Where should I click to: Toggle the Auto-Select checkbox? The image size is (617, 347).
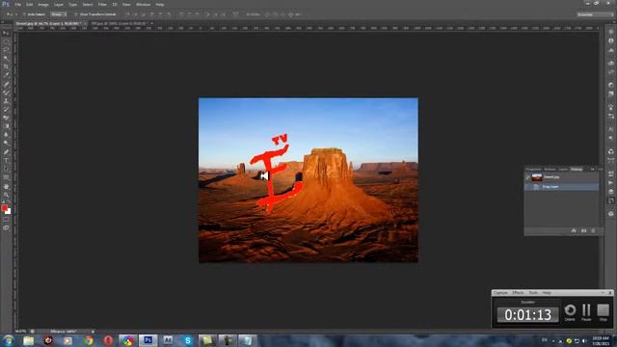point(24,14)
